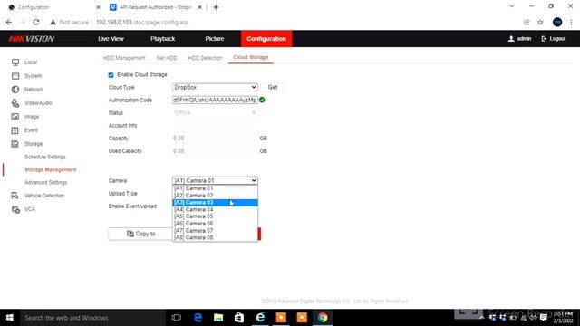
Task: Click the admin user icon
Action: [x=511, y=38]
